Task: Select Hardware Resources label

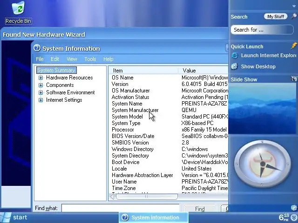Action: 69,78
